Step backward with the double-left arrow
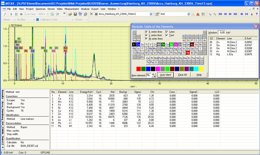Viewport: 260px width, 155px height. click(225, 14)
